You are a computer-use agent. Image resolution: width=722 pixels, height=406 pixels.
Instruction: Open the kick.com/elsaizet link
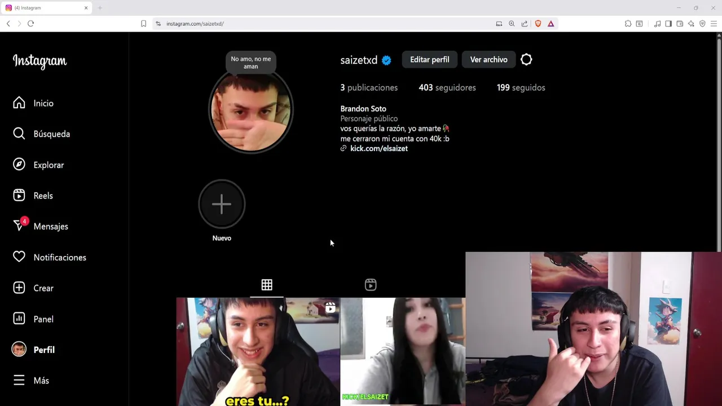point(379,148)
